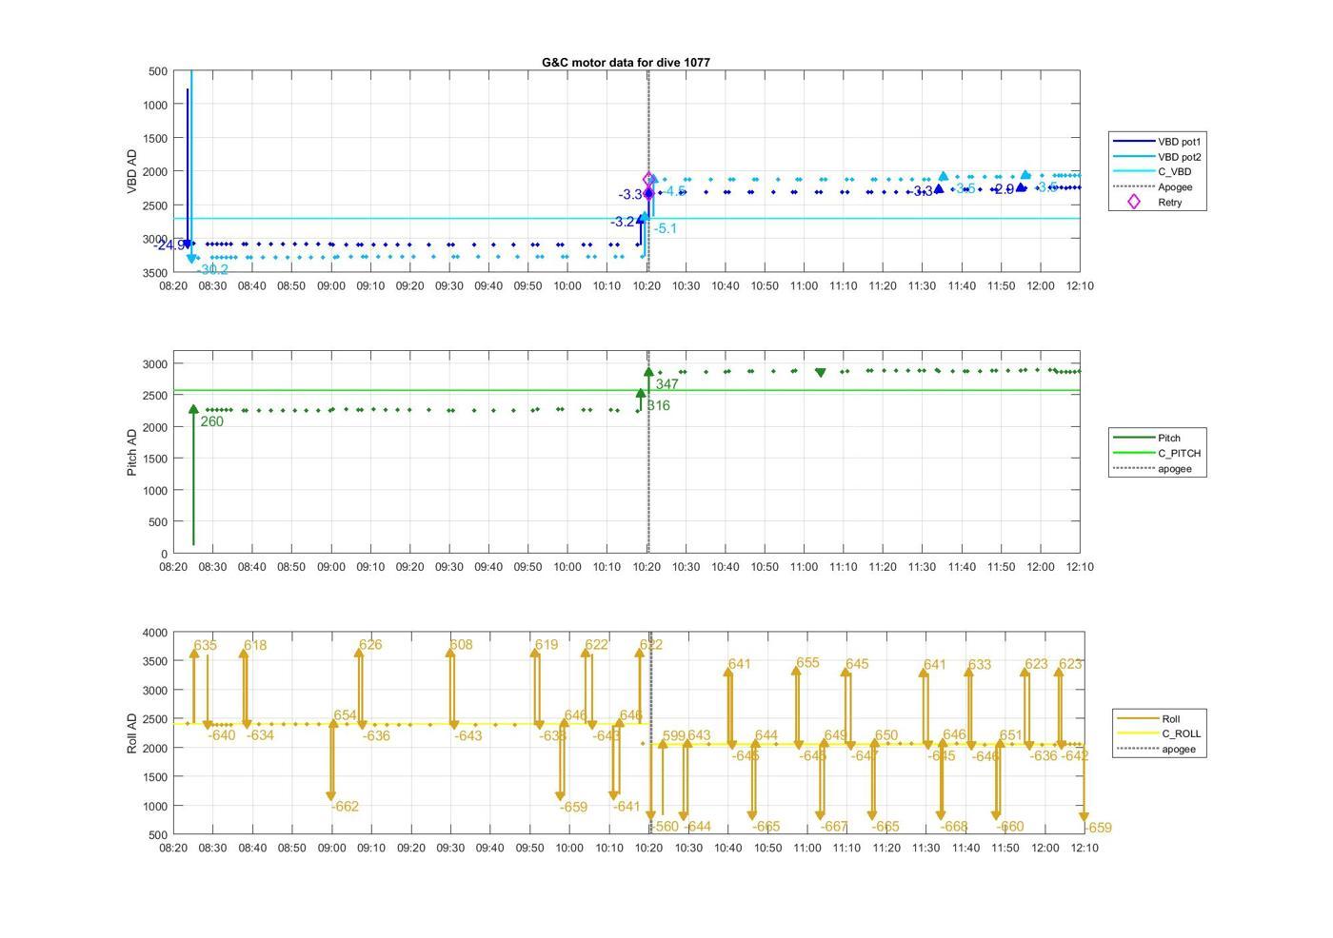The height and width of the screenshot is (938, 1333).
Task: Click the '-660' roll label
Action: (x=1010, y=827)
